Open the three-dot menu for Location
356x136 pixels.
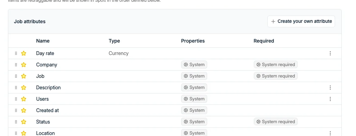pos(330,133)
